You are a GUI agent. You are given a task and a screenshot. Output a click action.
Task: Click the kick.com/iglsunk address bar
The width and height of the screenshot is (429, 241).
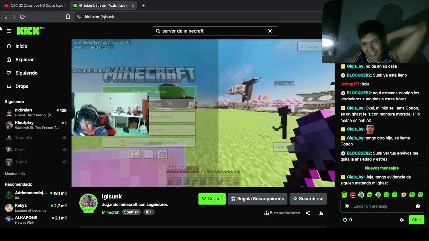(198, 17)
